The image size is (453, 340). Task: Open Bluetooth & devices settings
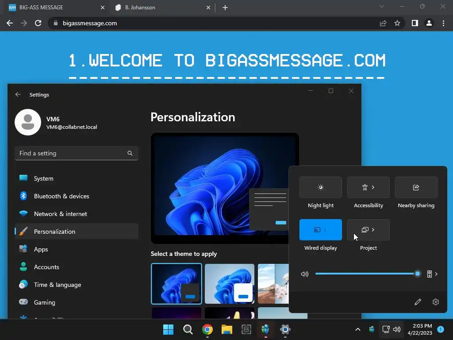pos(76,196)
